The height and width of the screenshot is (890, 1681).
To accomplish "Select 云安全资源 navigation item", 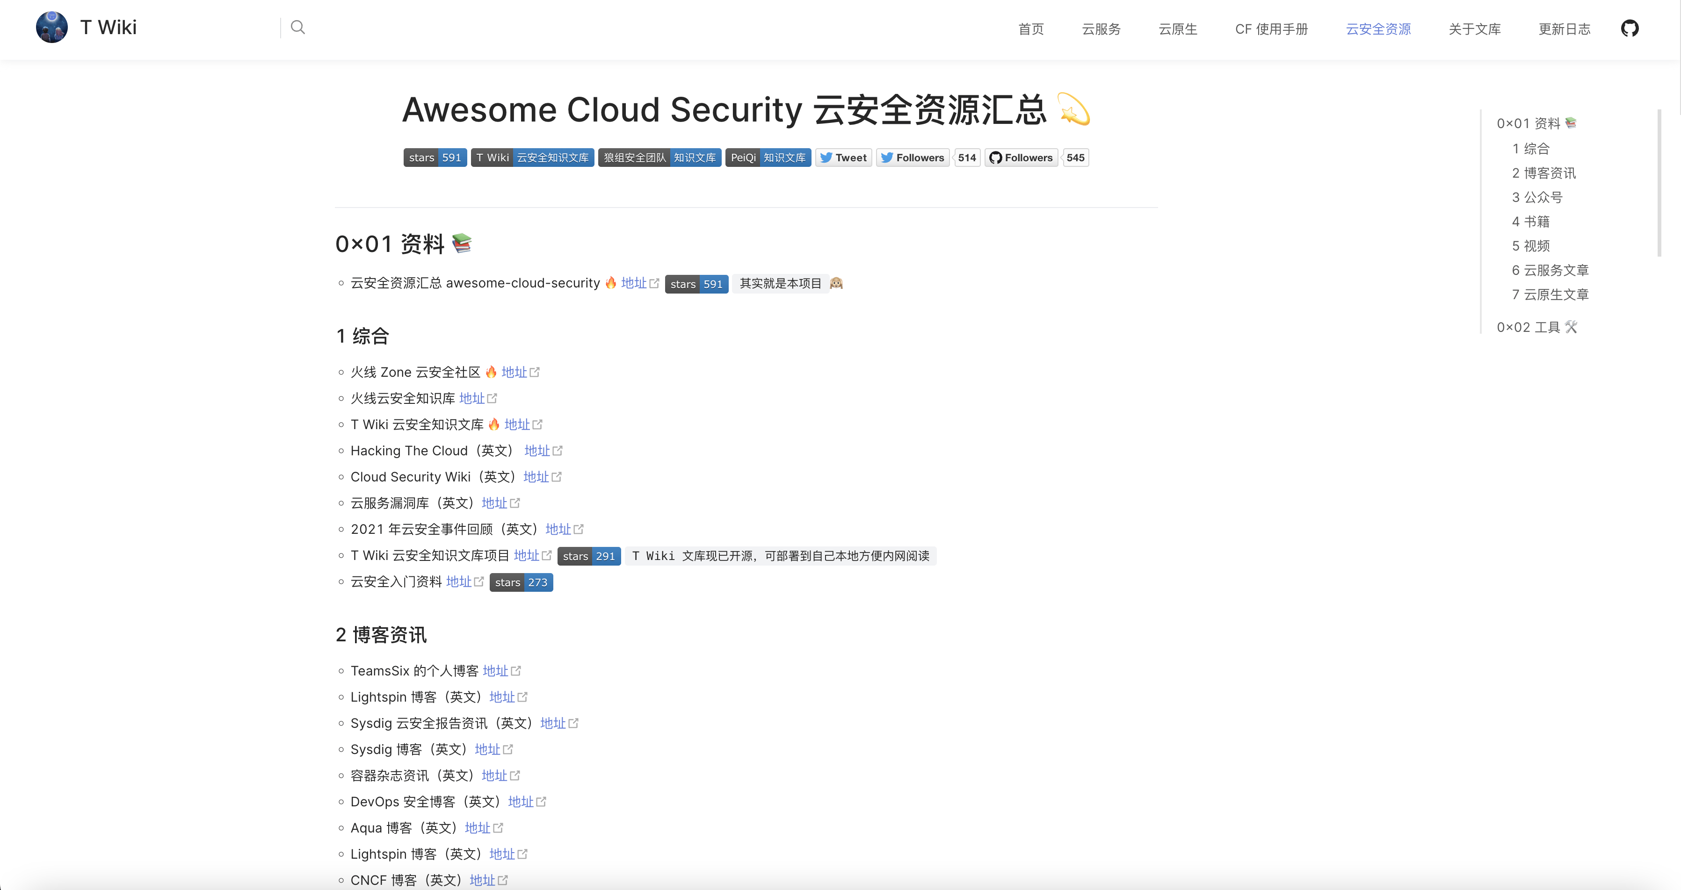I will coord(1378,29).
